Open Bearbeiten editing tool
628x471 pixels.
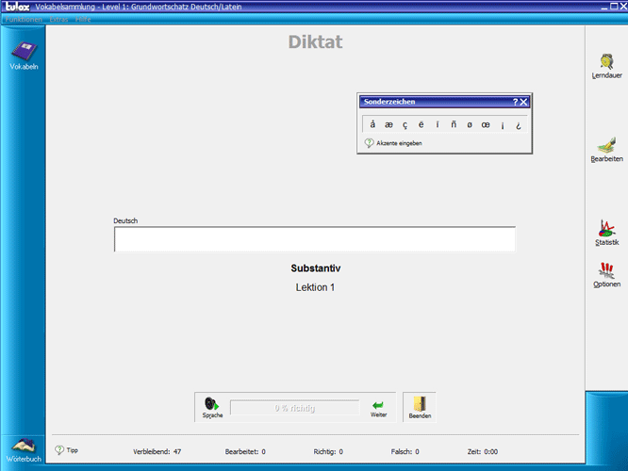pyautogui.click(x=606, y=149)
